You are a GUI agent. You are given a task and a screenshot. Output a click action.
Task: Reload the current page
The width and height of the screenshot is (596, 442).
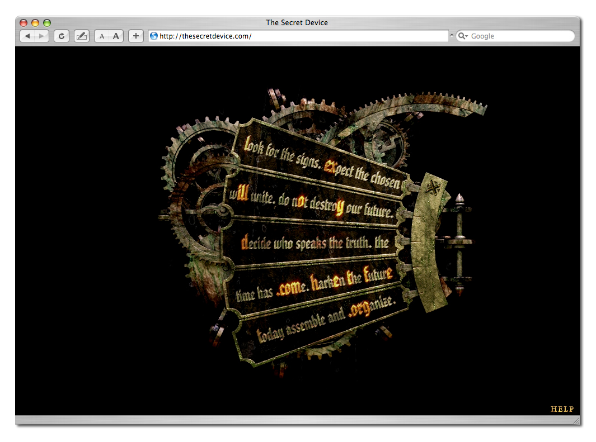[61, 36]
